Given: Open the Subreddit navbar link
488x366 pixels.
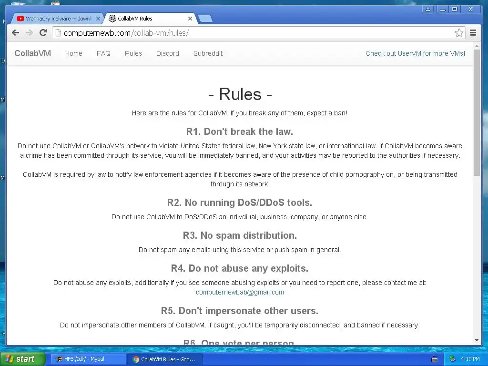Looking at the screenshot, I should pyautogui.click(x=208, y=53).
